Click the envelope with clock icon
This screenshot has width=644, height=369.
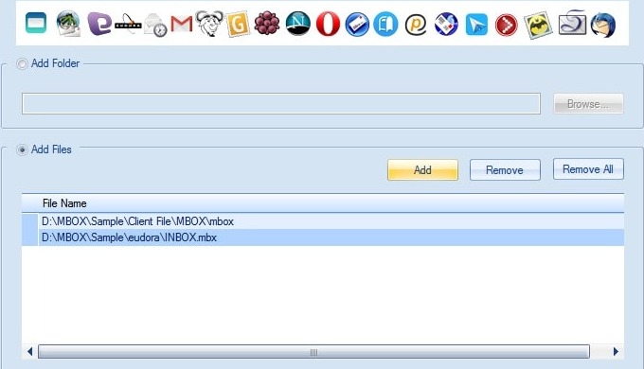[155, 25]
